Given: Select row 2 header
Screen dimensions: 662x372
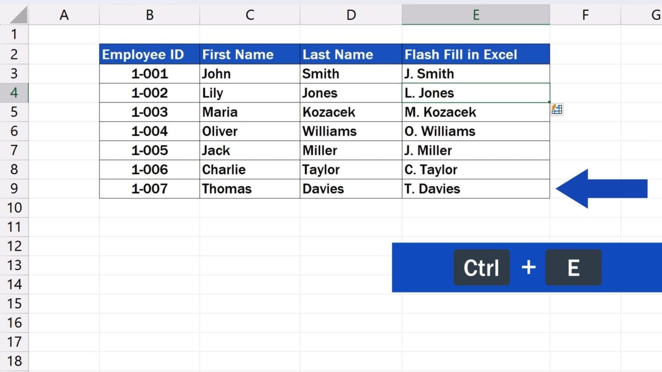Looking at the screenshot, I should pos(14,54).
